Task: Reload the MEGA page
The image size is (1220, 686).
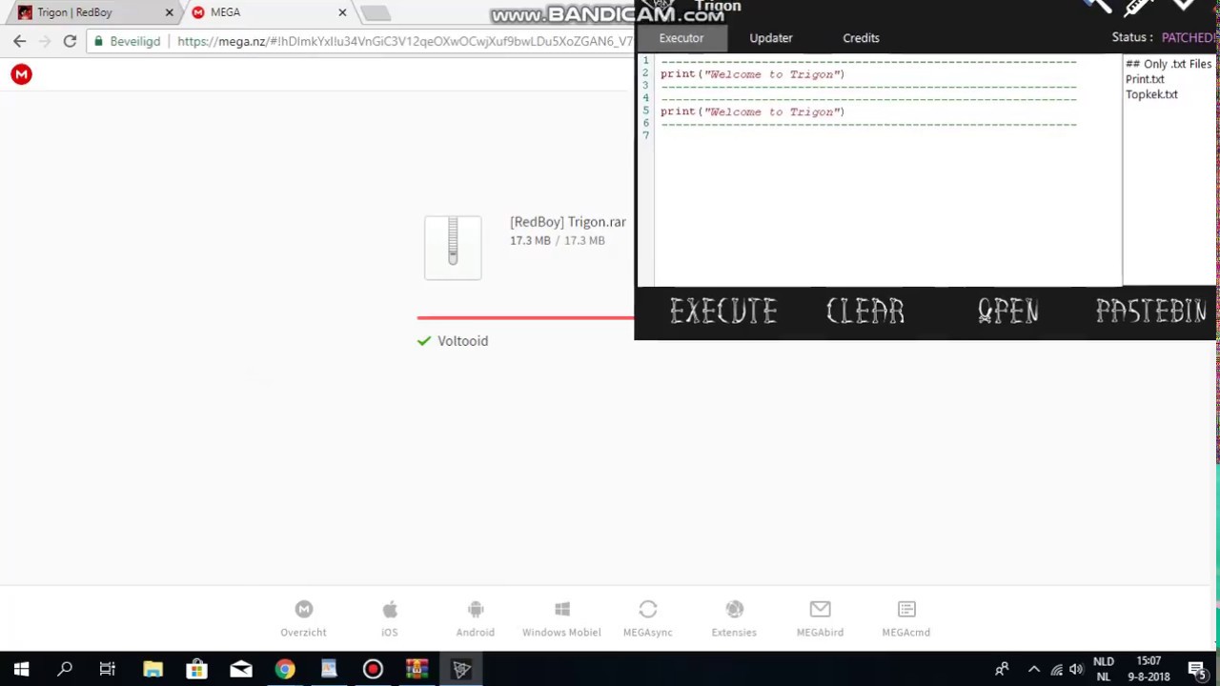Action: tap(70, 41)
